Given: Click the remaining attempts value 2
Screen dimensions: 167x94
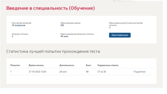Looking at the screenshot, I should pyautogui.click(x=13, y=36).
